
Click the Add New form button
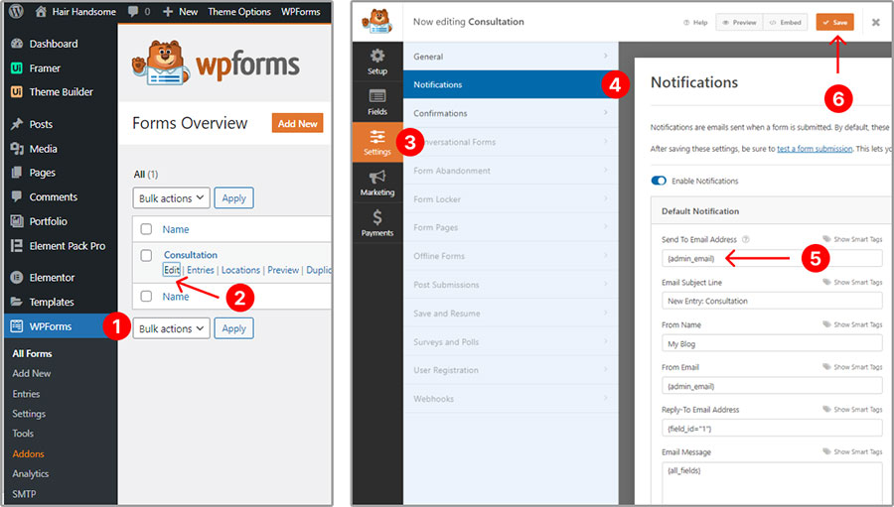pyautogui.click(x=297, y=123)
